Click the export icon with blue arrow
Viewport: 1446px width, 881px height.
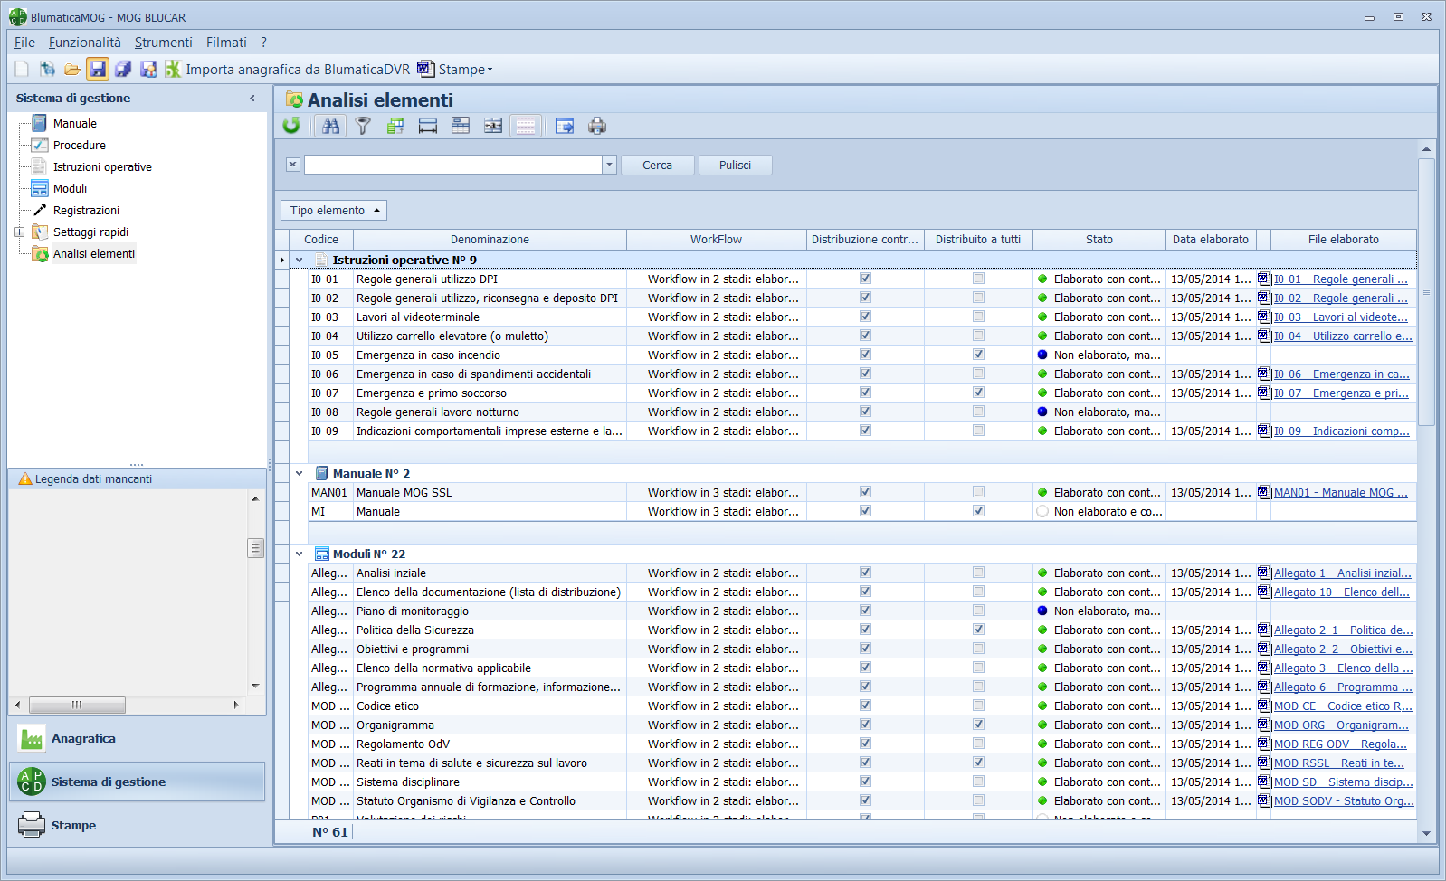(x=565, y=126)
